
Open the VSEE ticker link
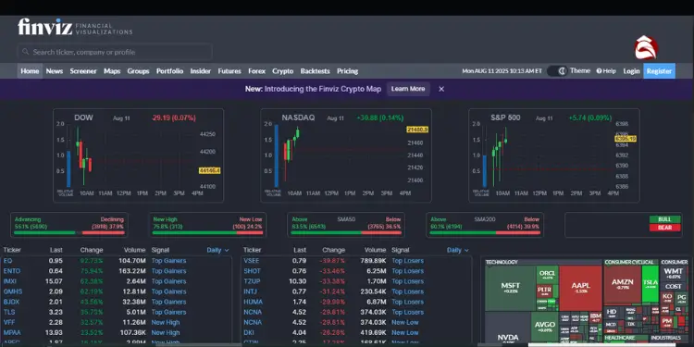pos(252,261)
